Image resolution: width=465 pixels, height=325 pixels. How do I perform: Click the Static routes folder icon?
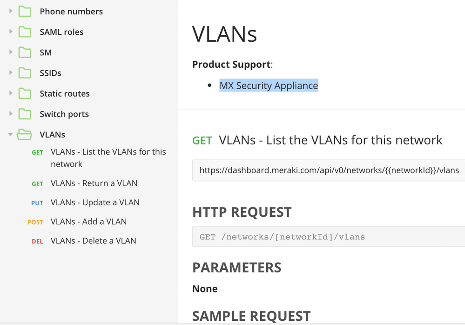point(25,94)
